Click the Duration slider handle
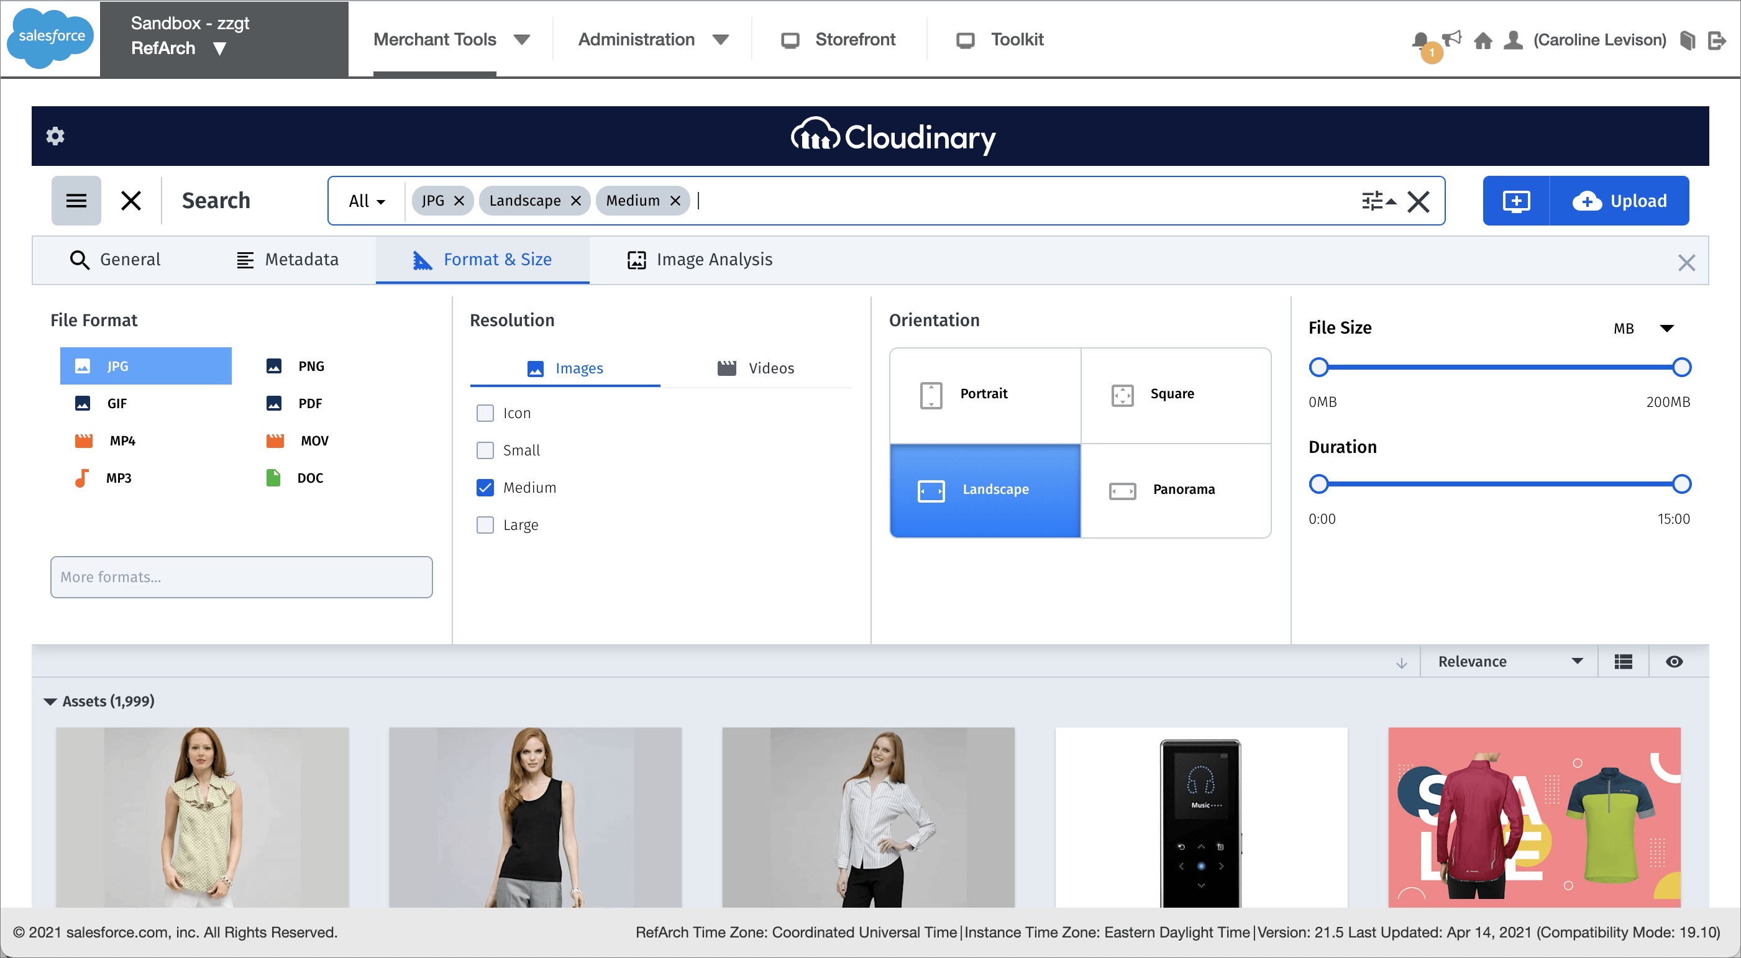The height and width of the screenshot is (958, 1741). click(x=1319, y=484)
